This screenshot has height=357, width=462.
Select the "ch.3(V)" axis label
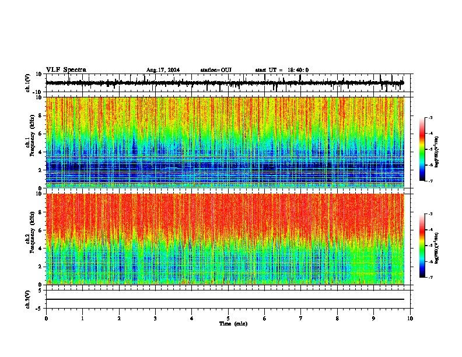coord(28,299)
